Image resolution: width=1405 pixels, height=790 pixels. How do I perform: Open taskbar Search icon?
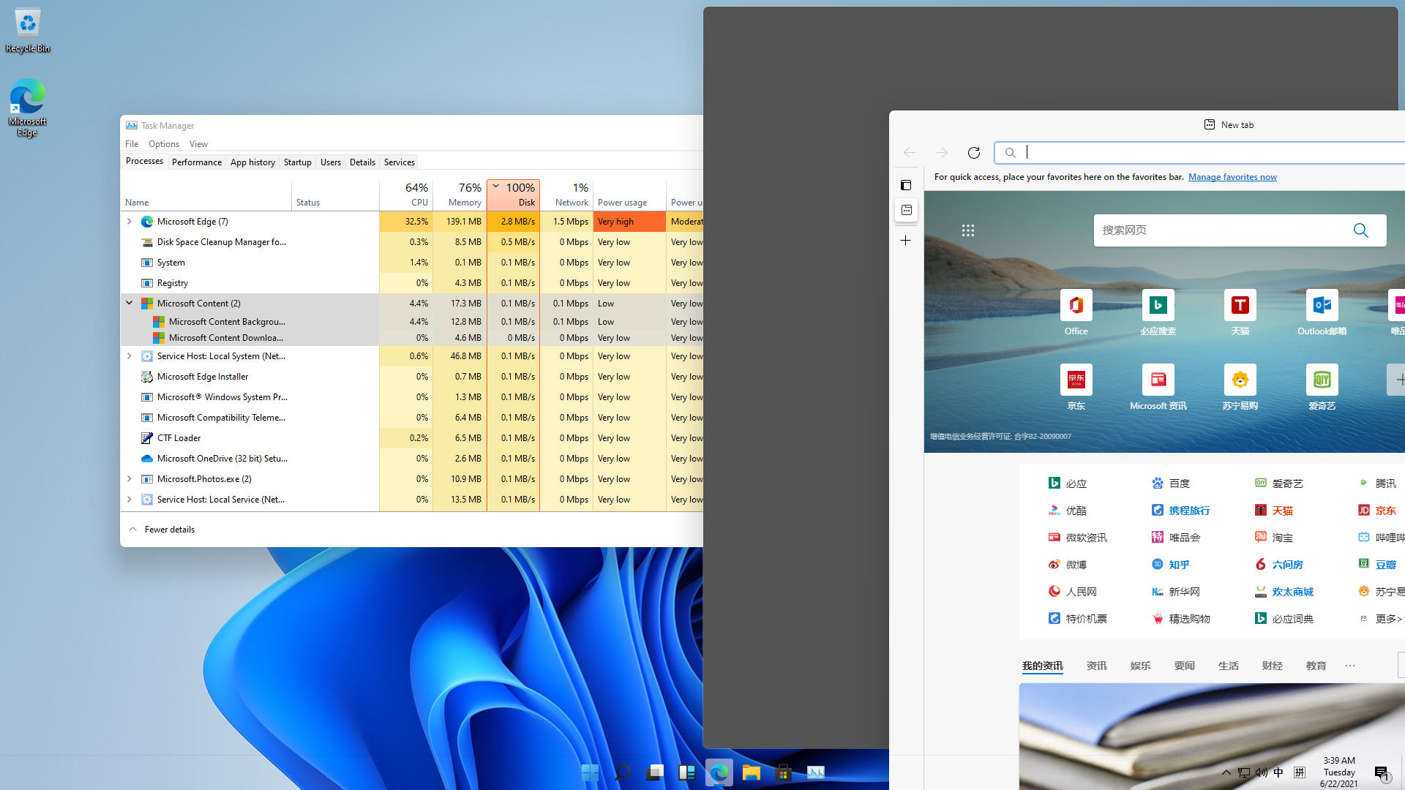pyautogui.click(x=622, y=772)
